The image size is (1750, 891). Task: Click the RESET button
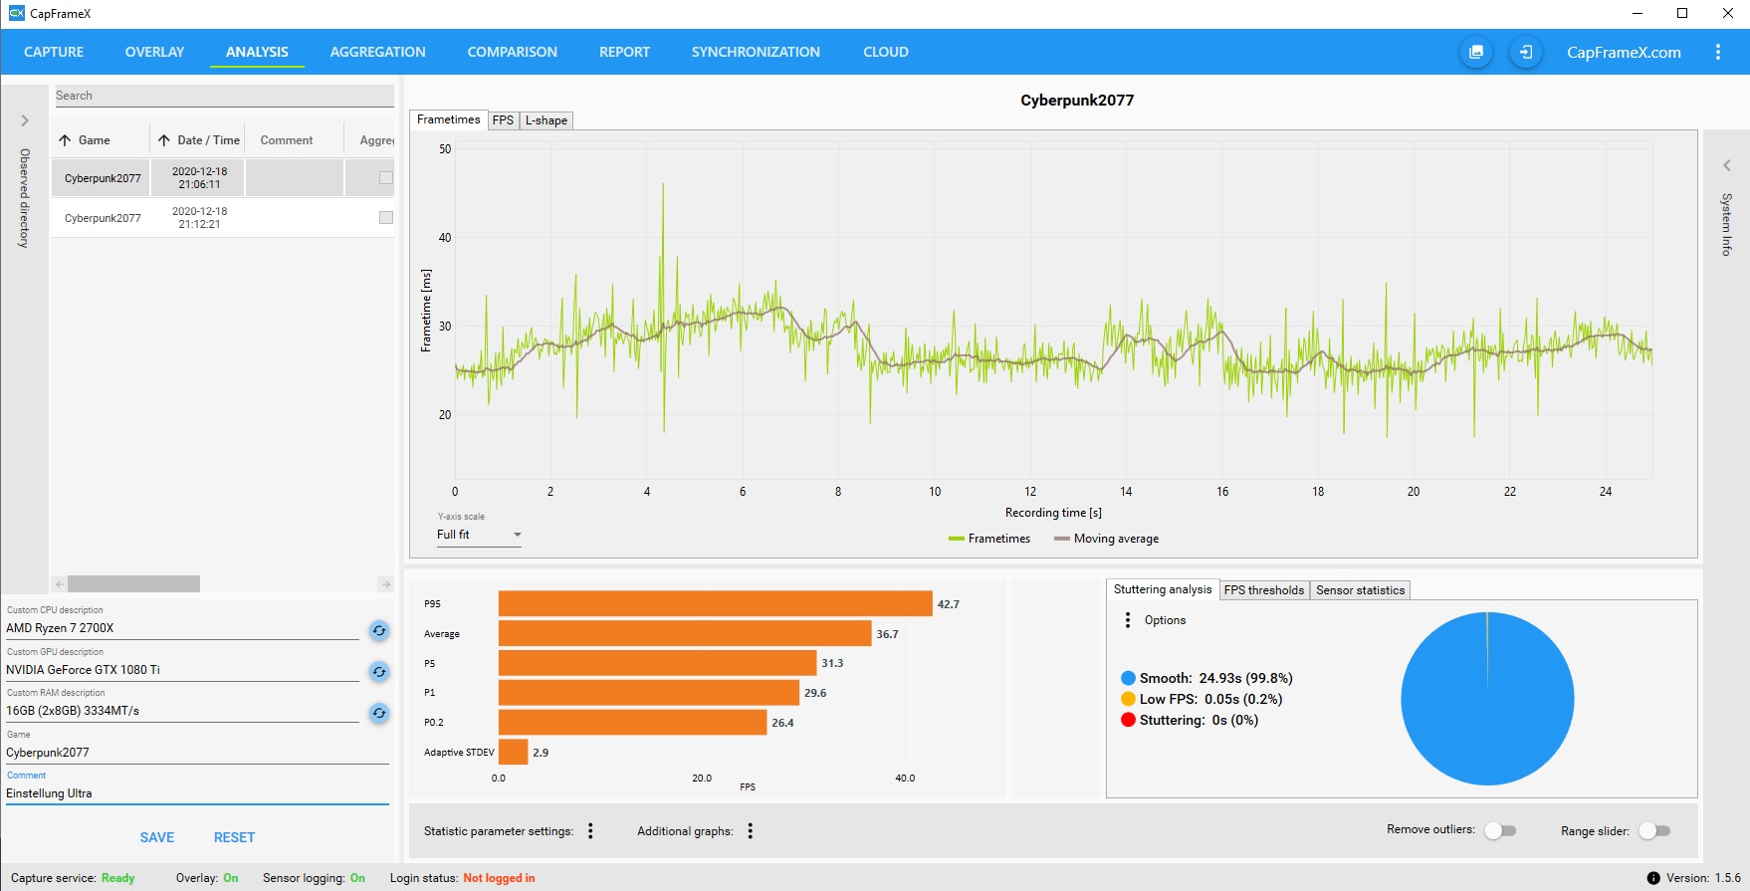click(235, 837)
